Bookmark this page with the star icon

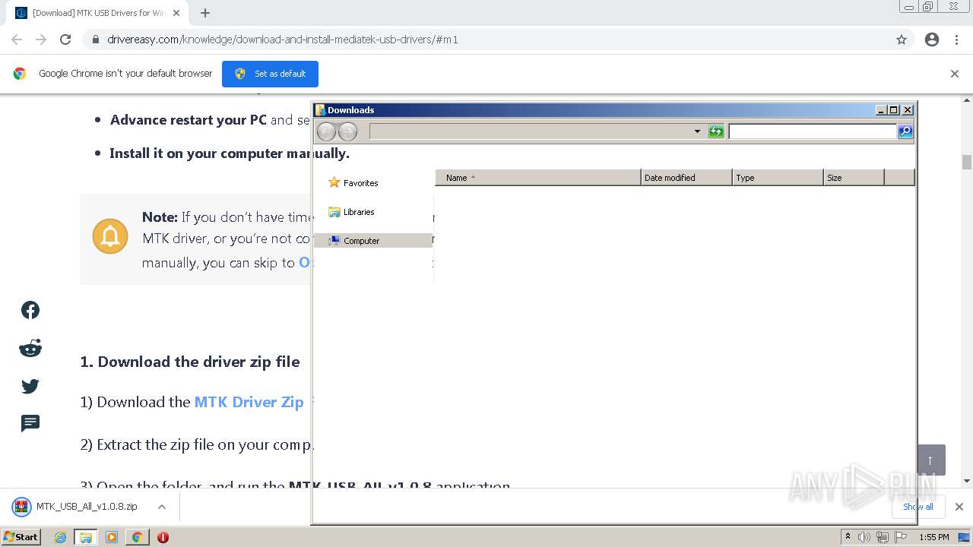(x=902, y=40)
